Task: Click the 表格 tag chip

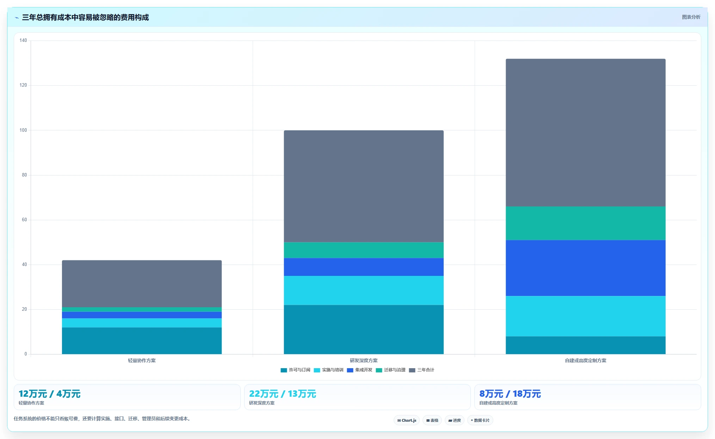Action: [432, 420]
